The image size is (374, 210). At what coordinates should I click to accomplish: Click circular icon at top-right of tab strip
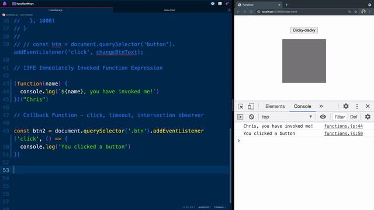370,5
